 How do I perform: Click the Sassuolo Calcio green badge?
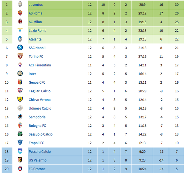[20, 134]
